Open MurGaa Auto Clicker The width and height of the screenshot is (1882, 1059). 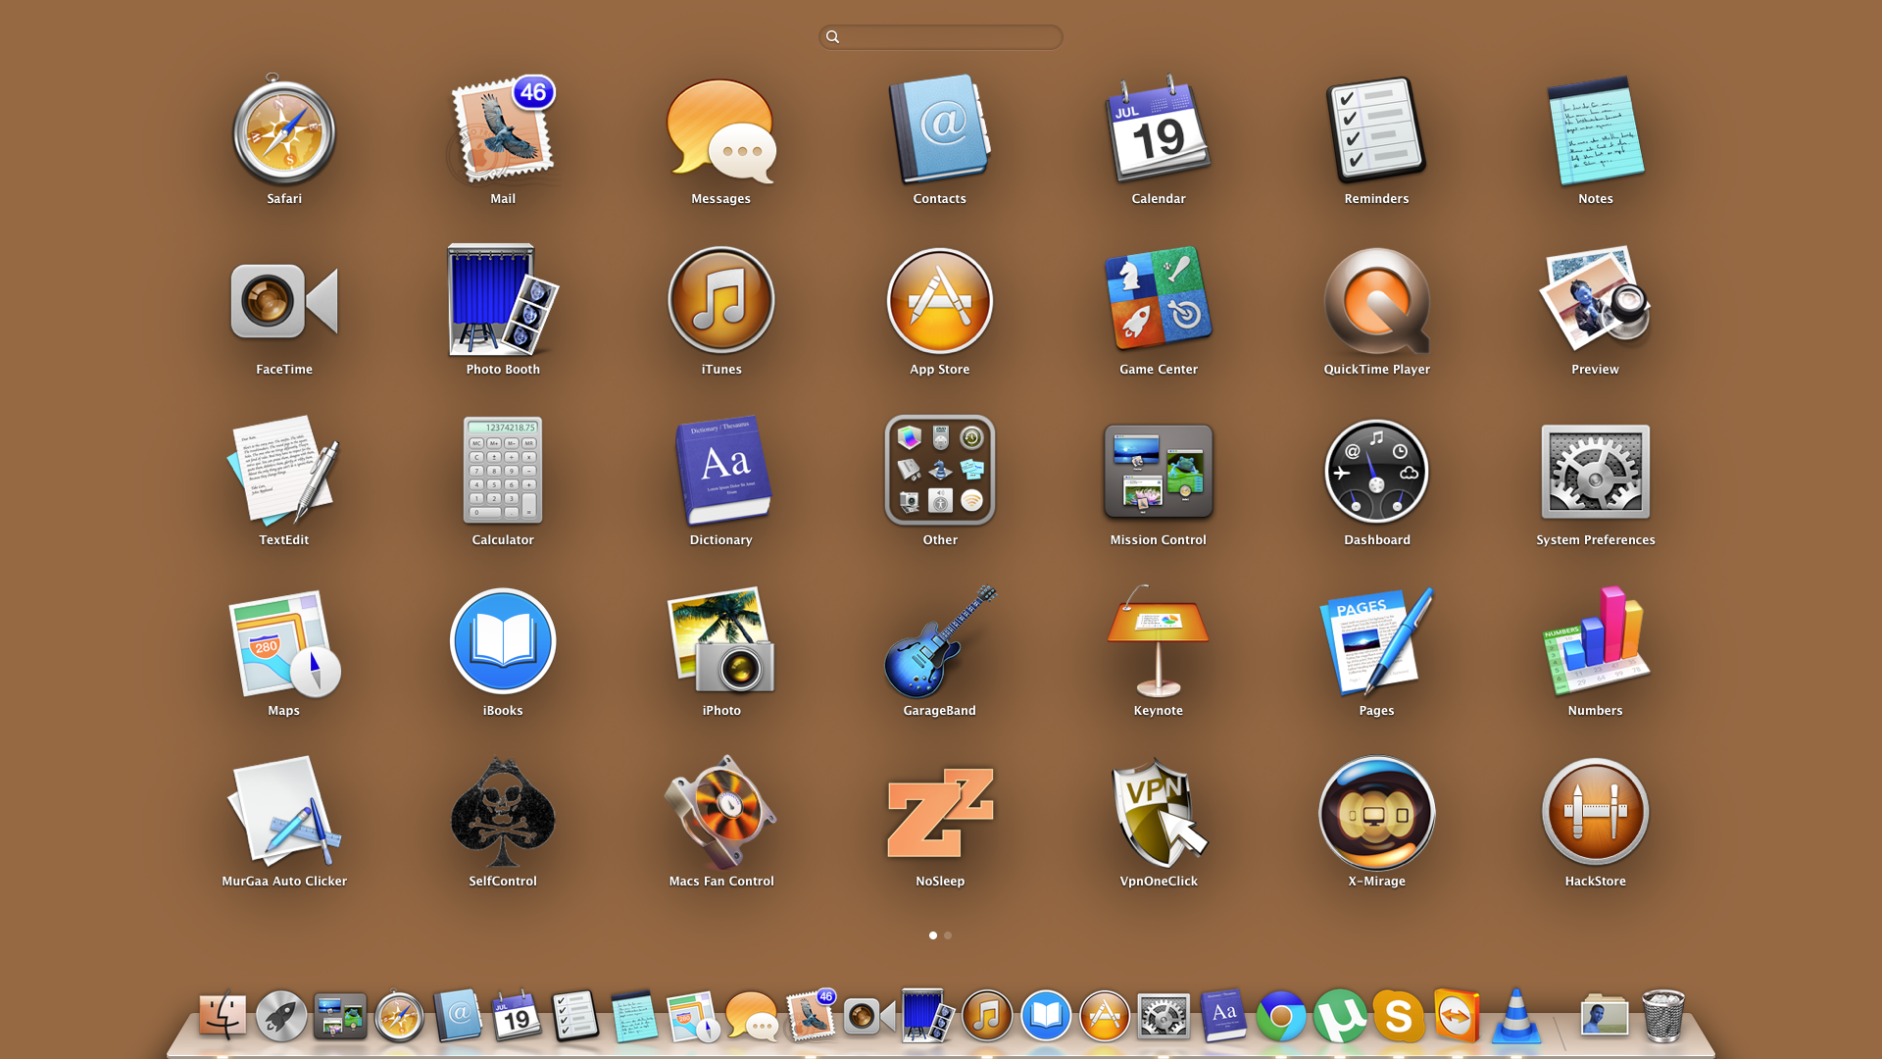pyautogui.click(x=284, y=813)
